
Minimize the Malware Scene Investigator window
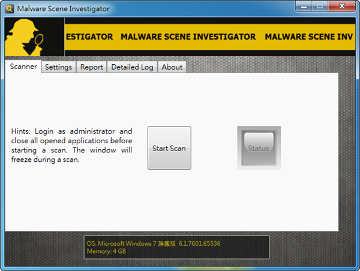pyautogui.click(x=304, y=6)
